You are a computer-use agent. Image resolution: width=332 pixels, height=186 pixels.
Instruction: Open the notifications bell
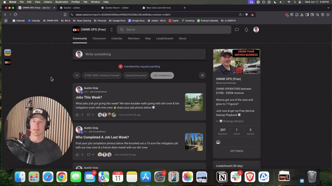(x=246, y=30)
